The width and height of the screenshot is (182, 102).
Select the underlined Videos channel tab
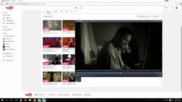48,11
